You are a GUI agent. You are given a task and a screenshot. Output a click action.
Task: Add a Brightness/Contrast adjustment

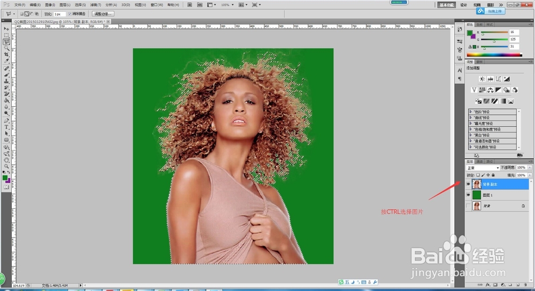coord(482,79)
